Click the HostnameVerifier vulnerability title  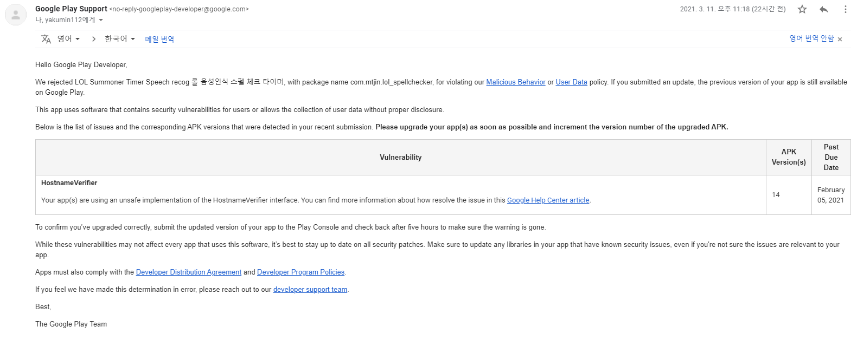pyautogui.click(x=69, y=183)
